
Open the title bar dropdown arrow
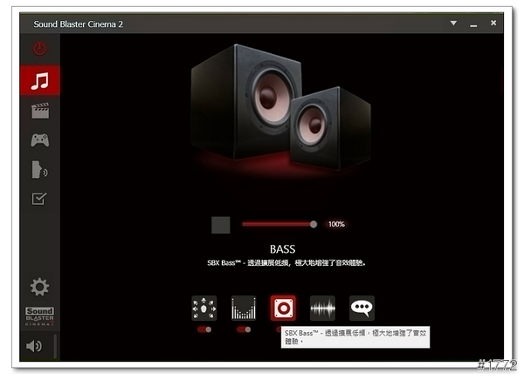point(453,24)
